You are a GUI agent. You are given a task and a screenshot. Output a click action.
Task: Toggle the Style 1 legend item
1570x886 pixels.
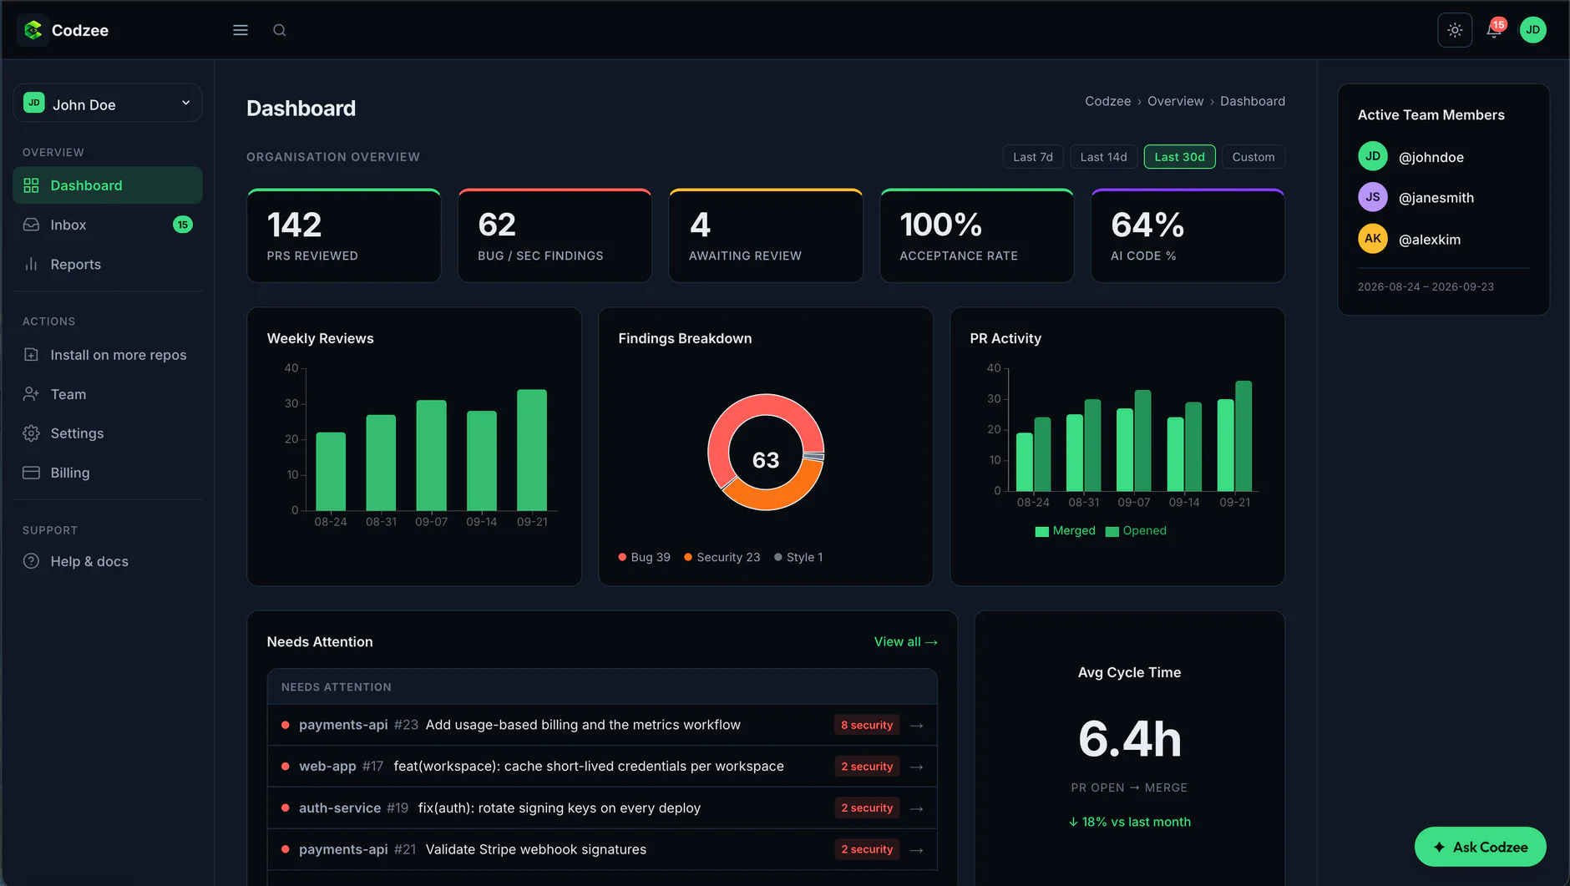tap(798, 557)
